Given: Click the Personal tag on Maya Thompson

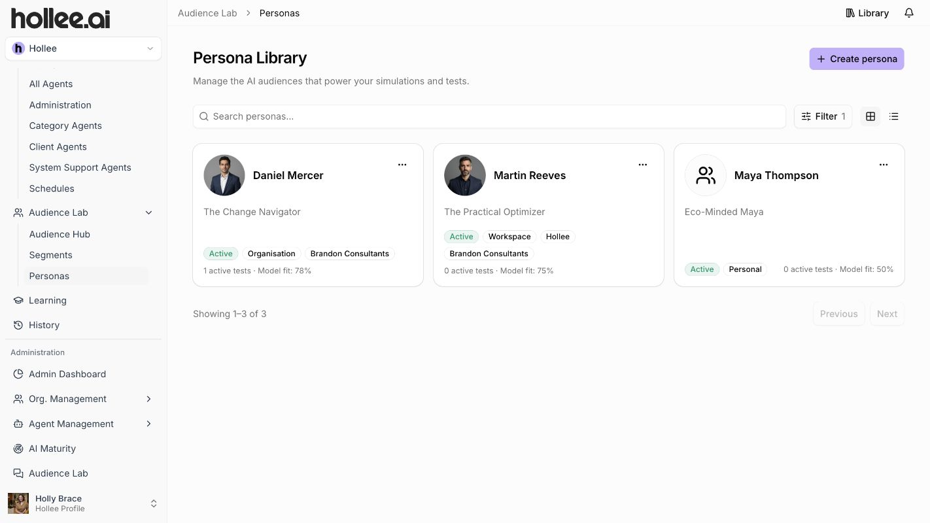Looking at the screenshot, I should pos(745,269).
